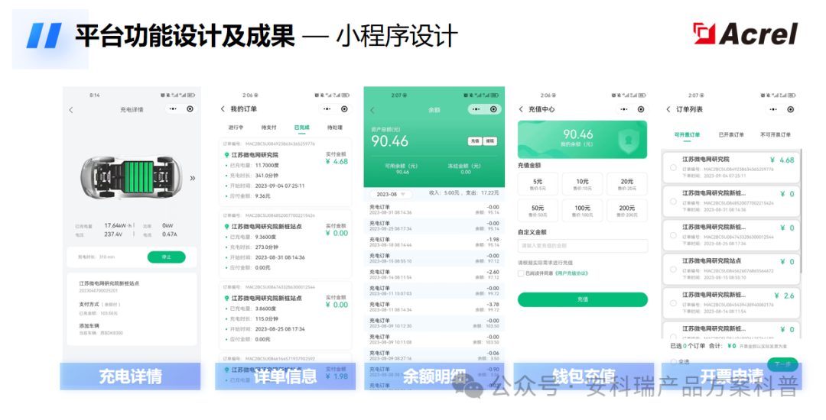Screen dimensions: 826x420
Task: Open the three-dot menu on 充电详情 screen
Action: pos(173,108)
